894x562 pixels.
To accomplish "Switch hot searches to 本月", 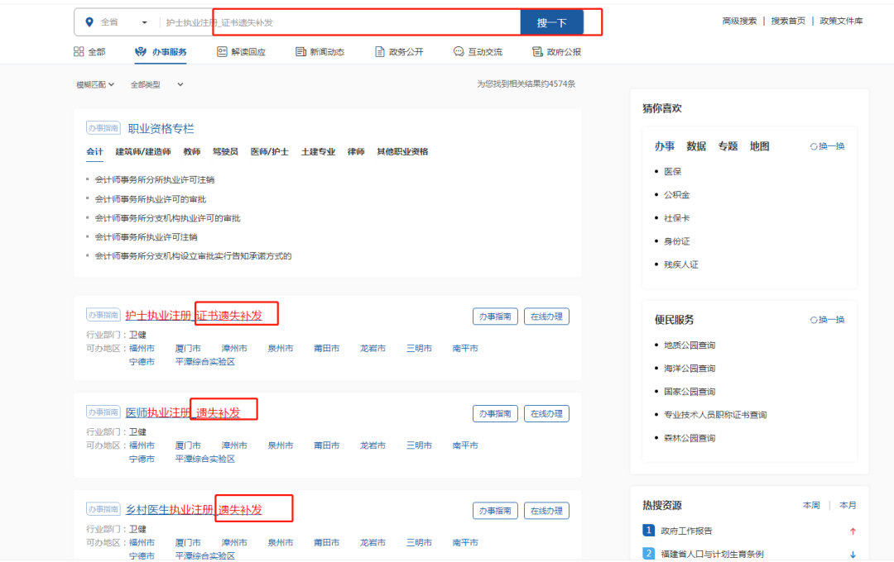I will tap(848, 505).
